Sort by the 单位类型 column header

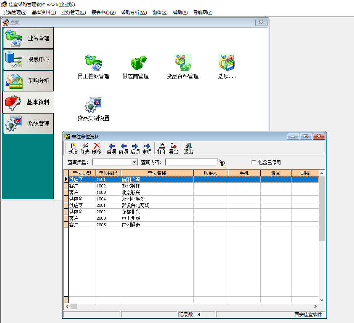[82, 173]
